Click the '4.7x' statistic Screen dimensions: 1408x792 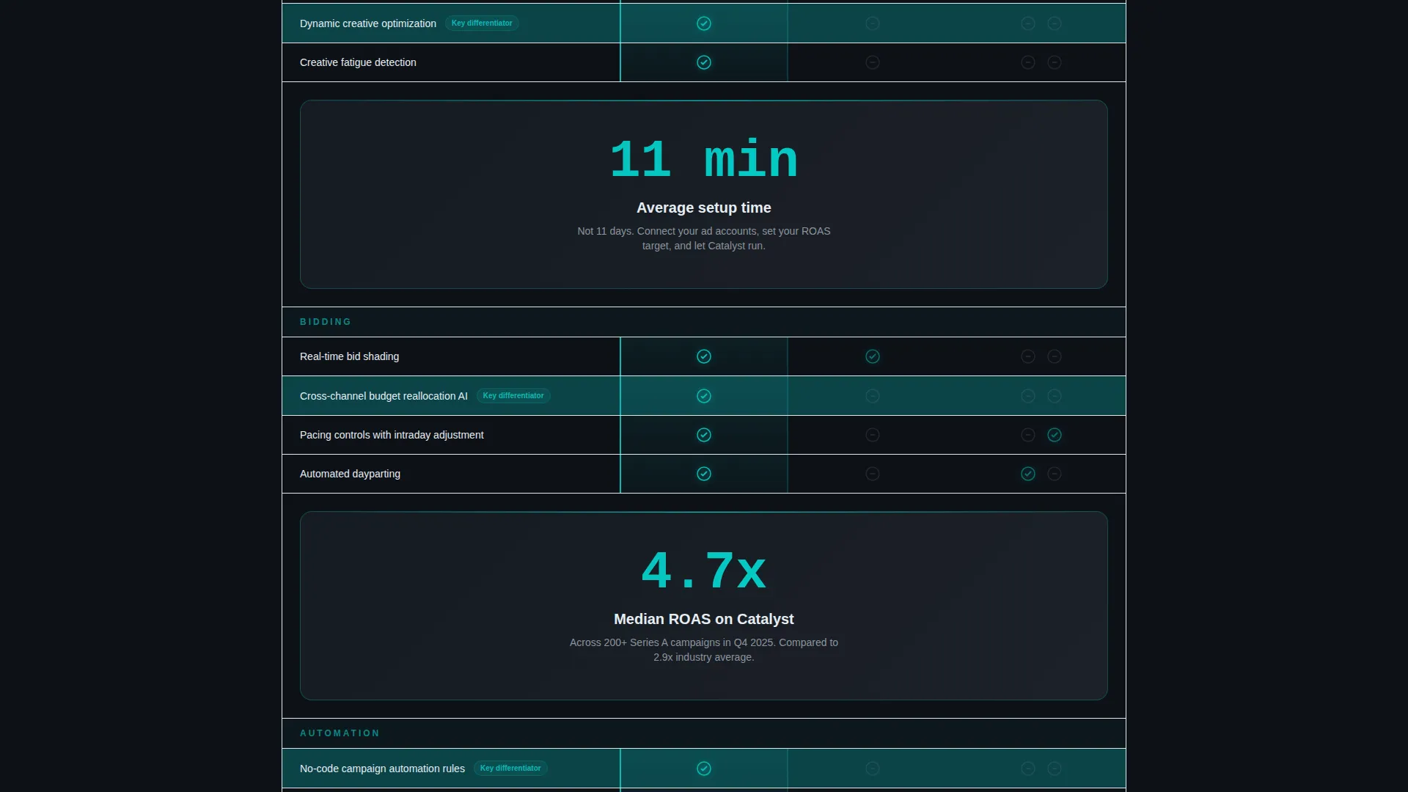tap(704, 571)
